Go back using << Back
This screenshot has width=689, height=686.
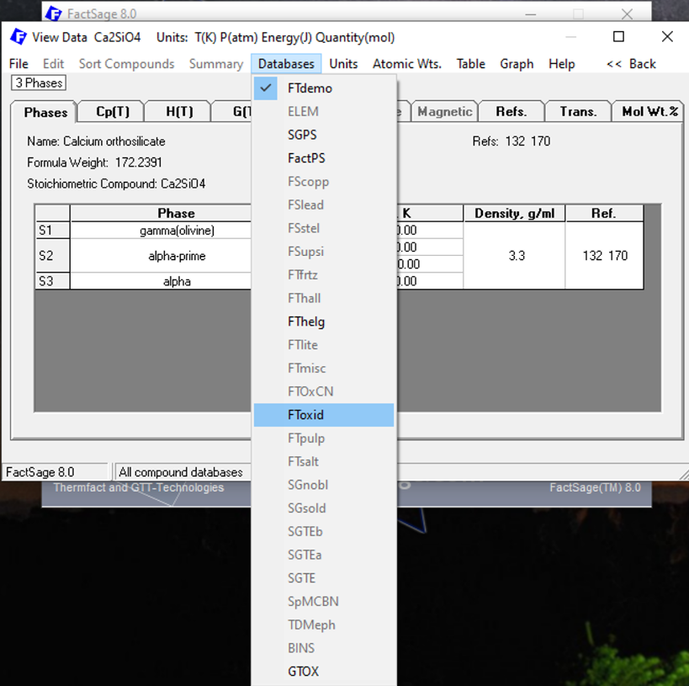(631, 64)
